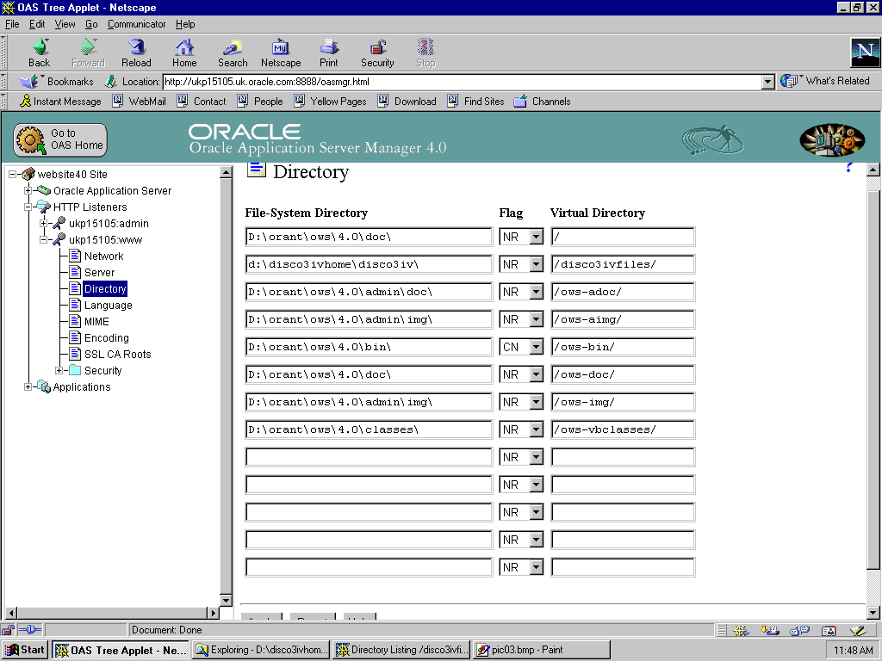Open the WebMail personal toolbar link
Screen dimensions: 882x661
140,102
